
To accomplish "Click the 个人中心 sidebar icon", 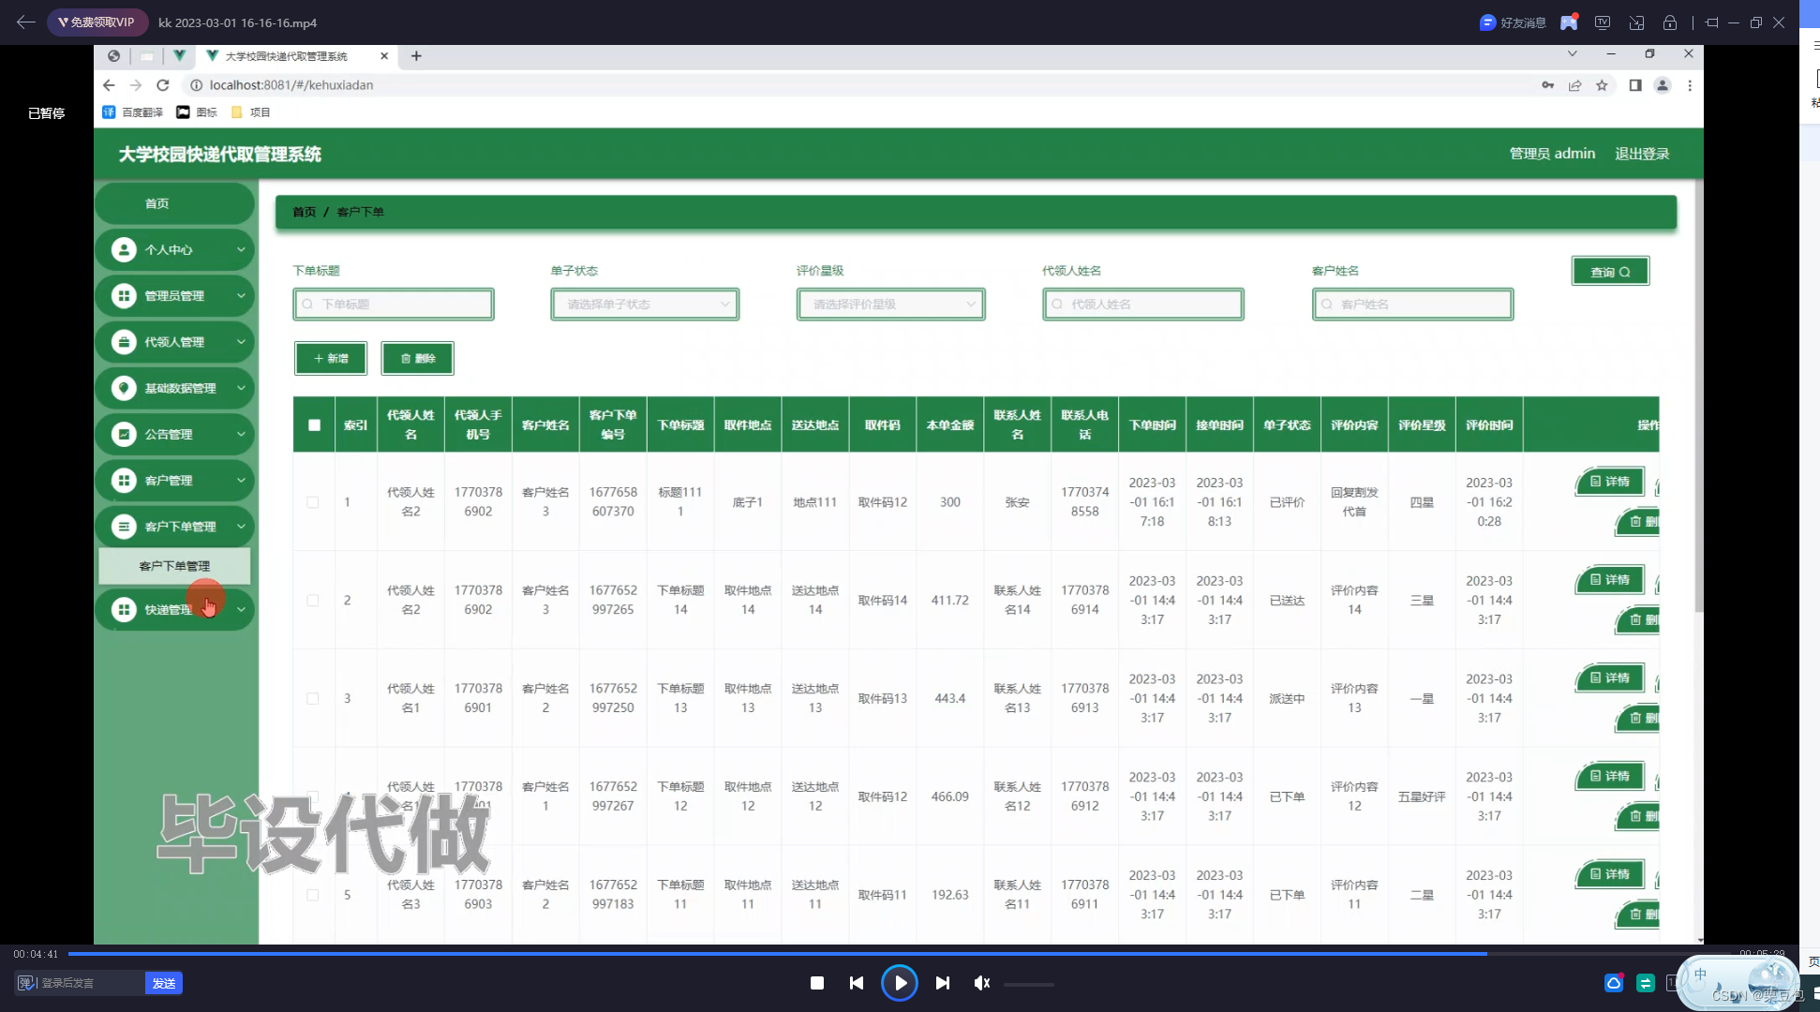I will click(x=124, y=249).
